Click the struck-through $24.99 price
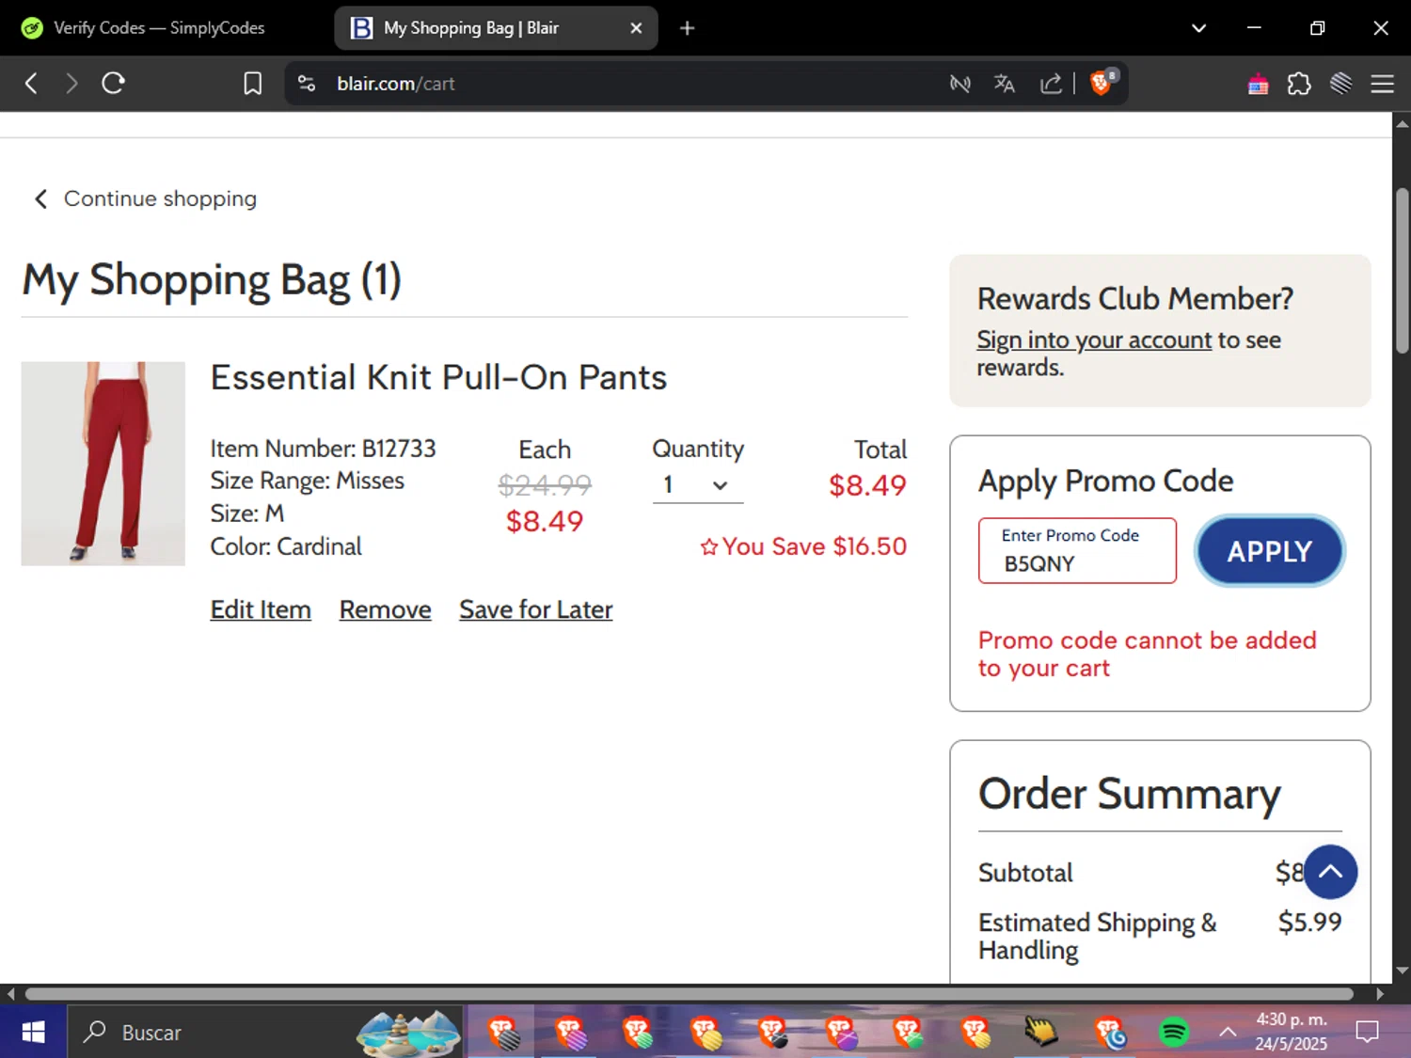The image size is (1411, 1058). (545, 485)
